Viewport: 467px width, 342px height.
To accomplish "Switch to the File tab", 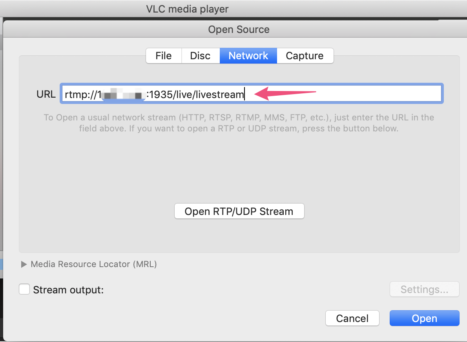I will (164, 56).
